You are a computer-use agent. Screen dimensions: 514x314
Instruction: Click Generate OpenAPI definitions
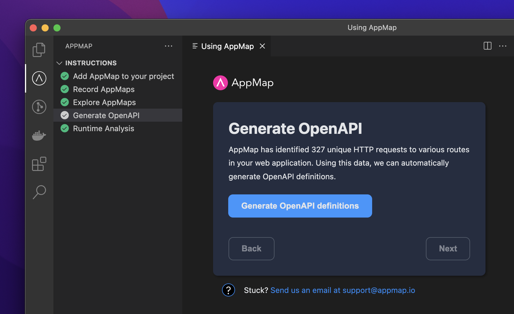[300, 206]
